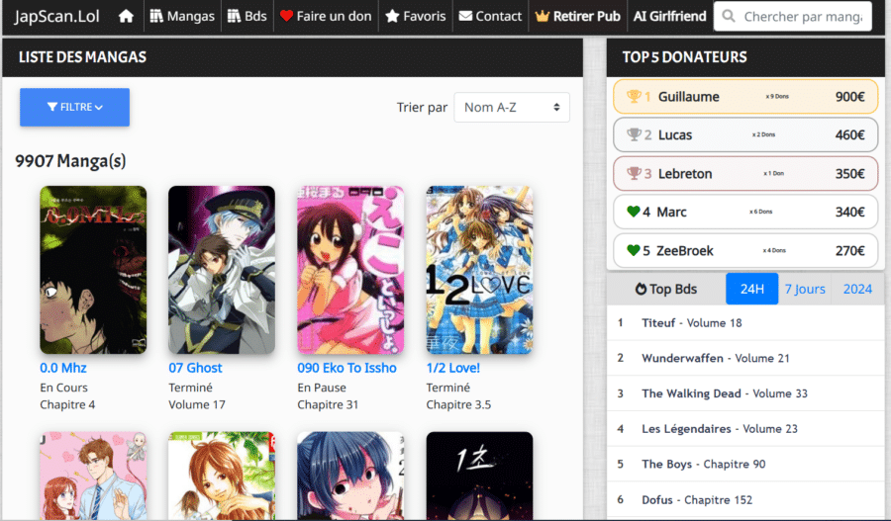This screenshot has height=521, width=891.
Task: Click the Chapitre 4 text under 0.0 Mhz
Action: click(67, 404)
